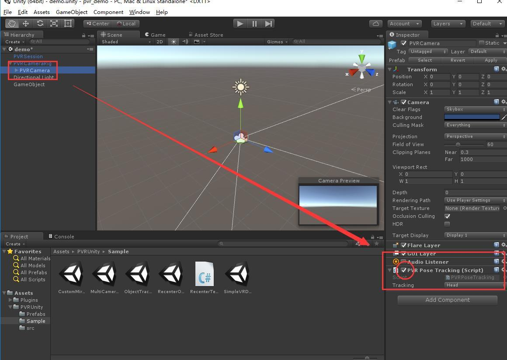Click the Pause button
507x360 pixels.
254,24
